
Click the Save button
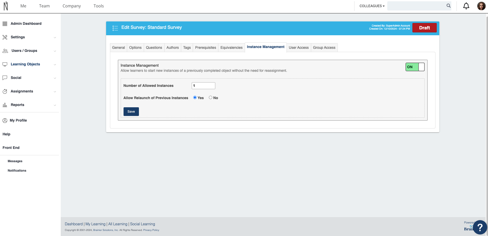click(x=131, y=112)
